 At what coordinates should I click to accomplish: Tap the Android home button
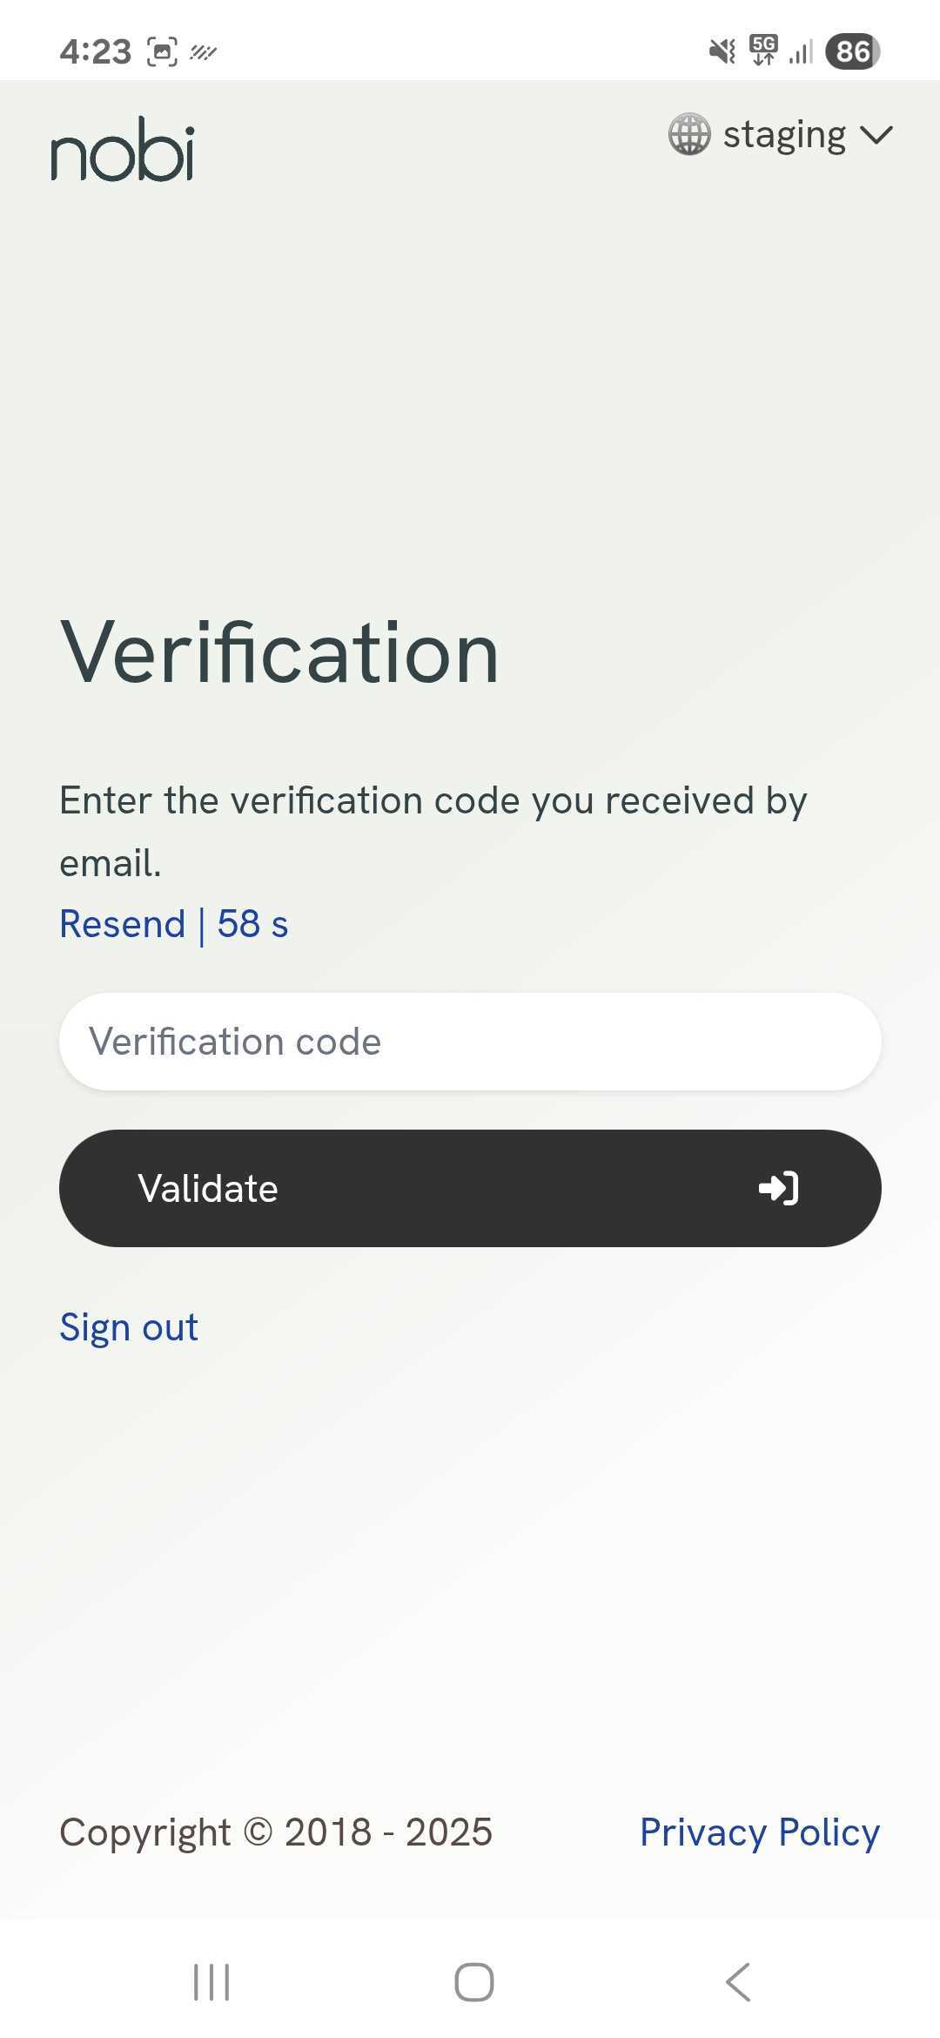[474, 1982]
